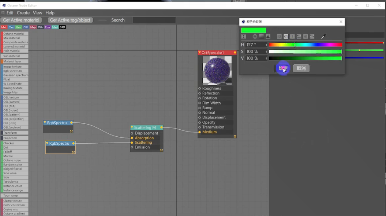
Task: Collapse the selected lower RgbSpectru node triangle
Action: click(47, 143)
